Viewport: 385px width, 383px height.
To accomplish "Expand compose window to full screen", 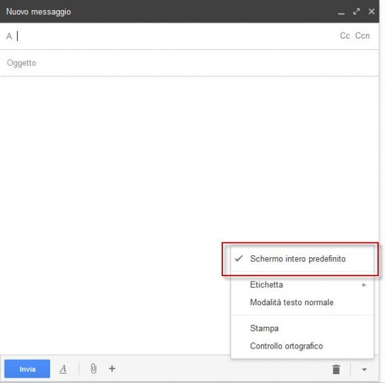I will [357, 12].
